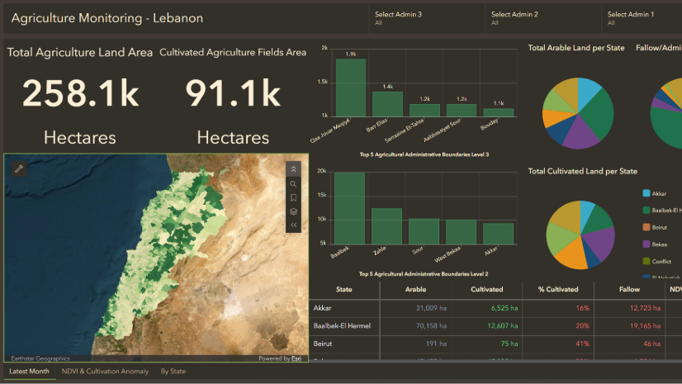
Task: Sort table by Arable column header
Action: [415, 289]
